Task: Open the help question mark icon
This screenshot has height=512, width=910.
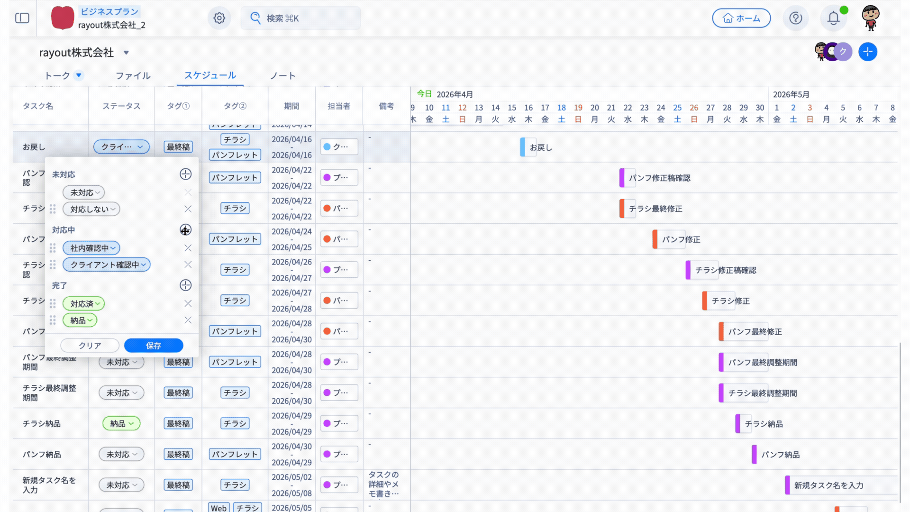Action: pos(795,18)
